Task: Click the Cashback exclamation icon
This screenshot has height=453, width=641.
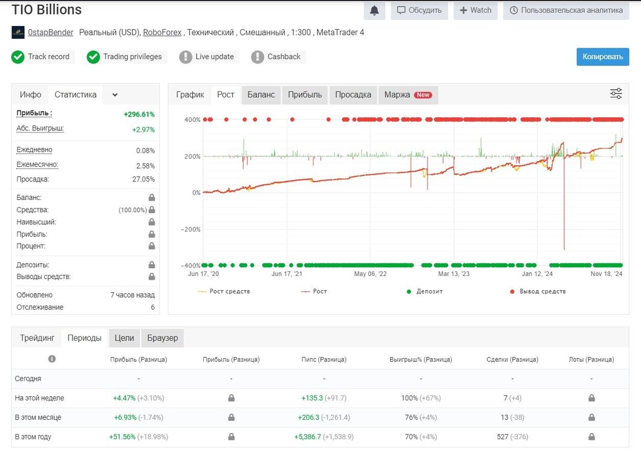Action: [x=258, y=57]
